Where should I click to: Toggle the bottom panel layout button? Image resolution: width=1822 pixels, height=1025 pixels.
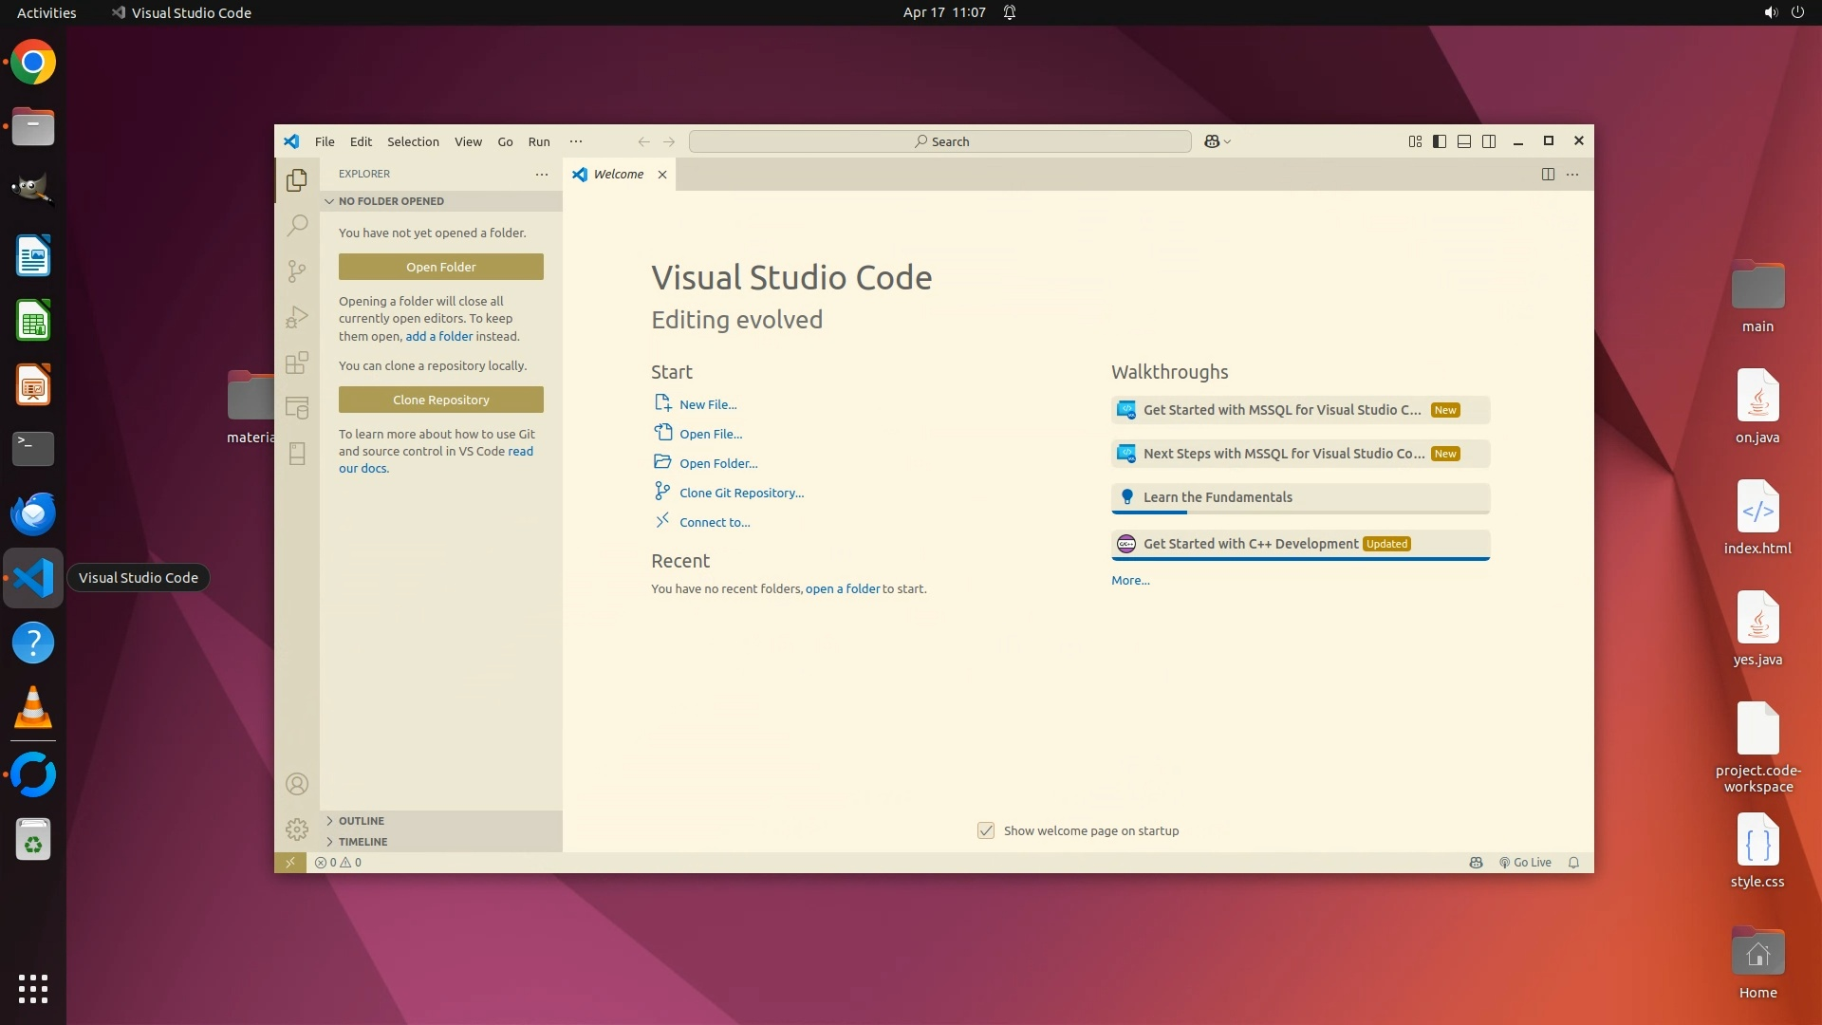coord(1464,141)
